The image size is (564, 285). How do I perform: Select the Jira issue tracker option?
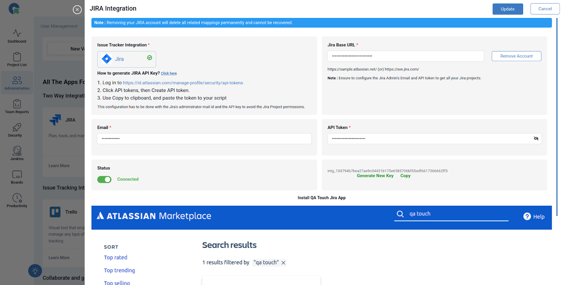coord(127,59)
